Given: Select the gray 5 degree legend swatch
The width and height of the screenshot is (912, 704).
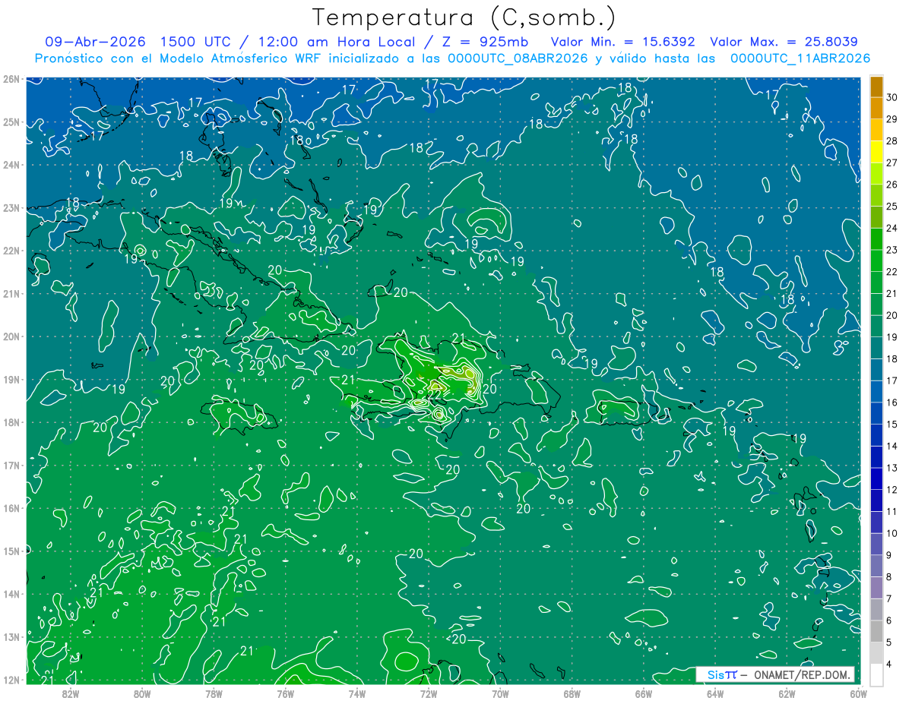Looking at the screenshot, I should click(x=876, y=653).
